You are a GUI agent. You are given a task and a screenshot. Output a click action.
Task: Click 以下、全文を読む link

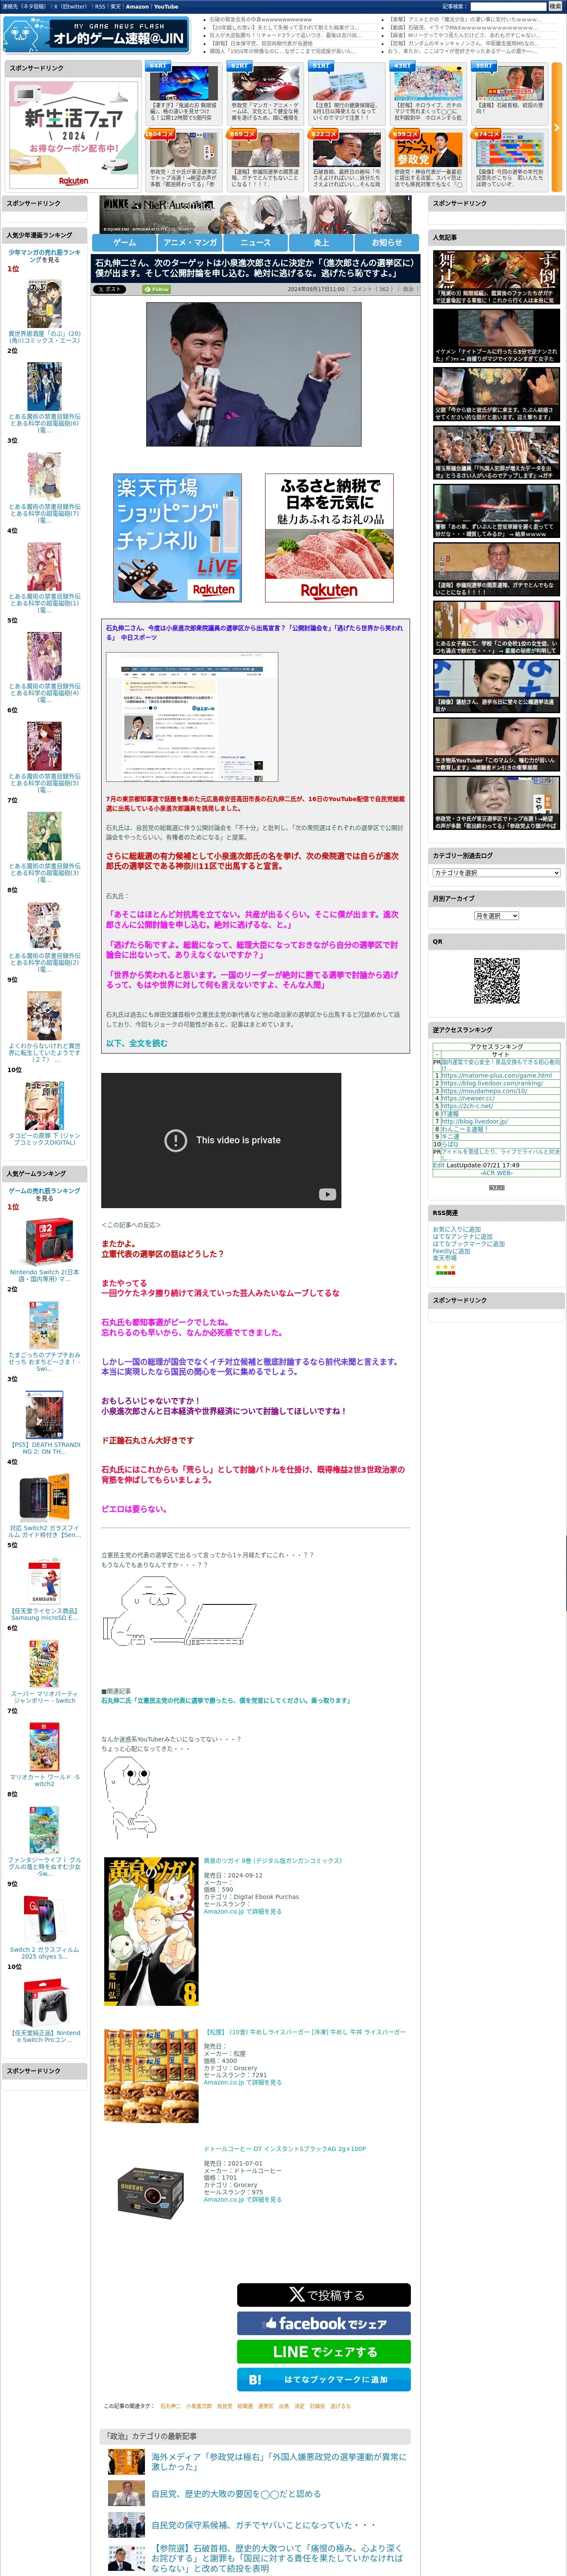(137, 1043)
